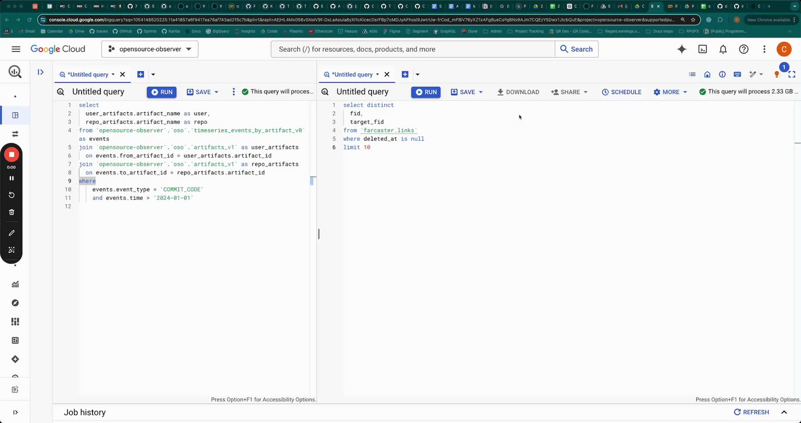
Task: Click the DOWNLOAD button
Action: (x=518, y=92)
